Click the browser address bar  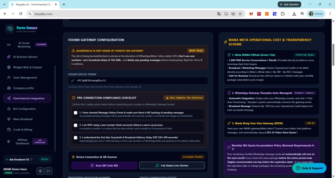[x=124, y=14]
